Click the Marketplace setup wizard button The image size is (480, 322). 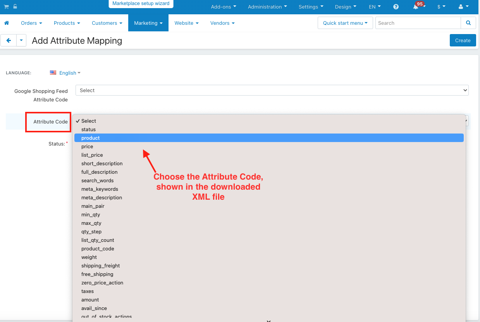[x=141, y=3]
